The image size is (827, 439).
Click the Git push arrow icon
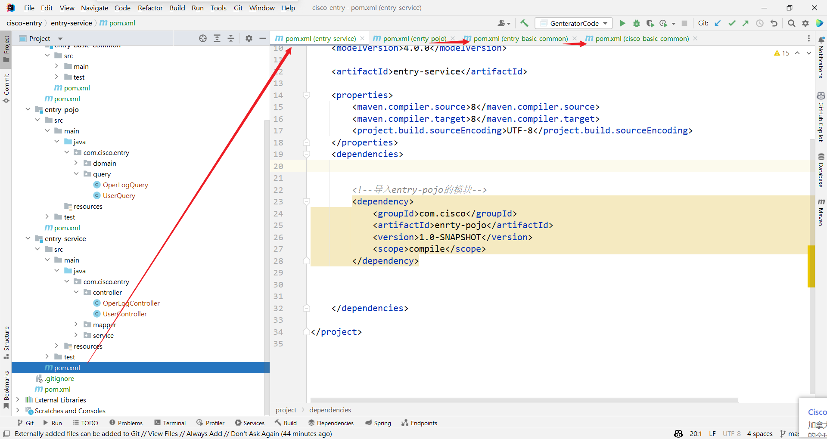746,23
